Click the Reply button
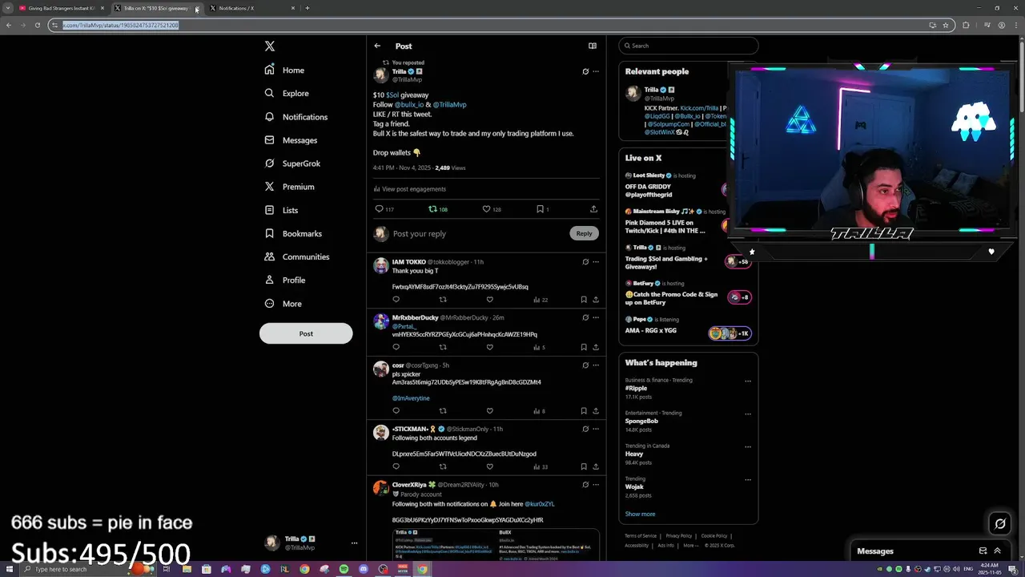Image resolution: width=1025 pixels, height=577 pixels. coord(584,233)
